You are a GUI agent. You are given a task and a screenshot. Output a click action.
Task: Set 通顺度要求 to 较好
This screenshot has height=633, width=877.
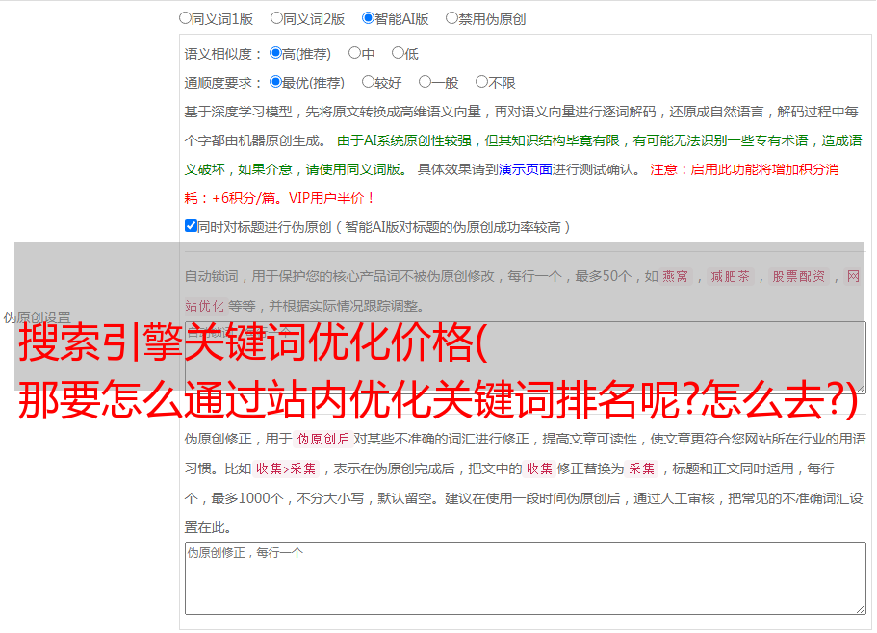(x=368, y=82)
